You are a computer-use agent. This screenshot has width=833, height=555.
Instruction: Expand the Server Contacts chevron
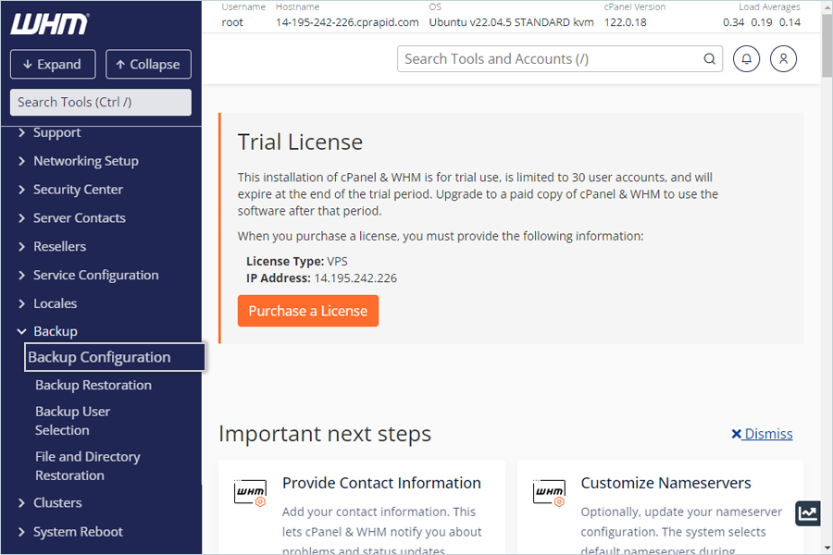(21, 218)
